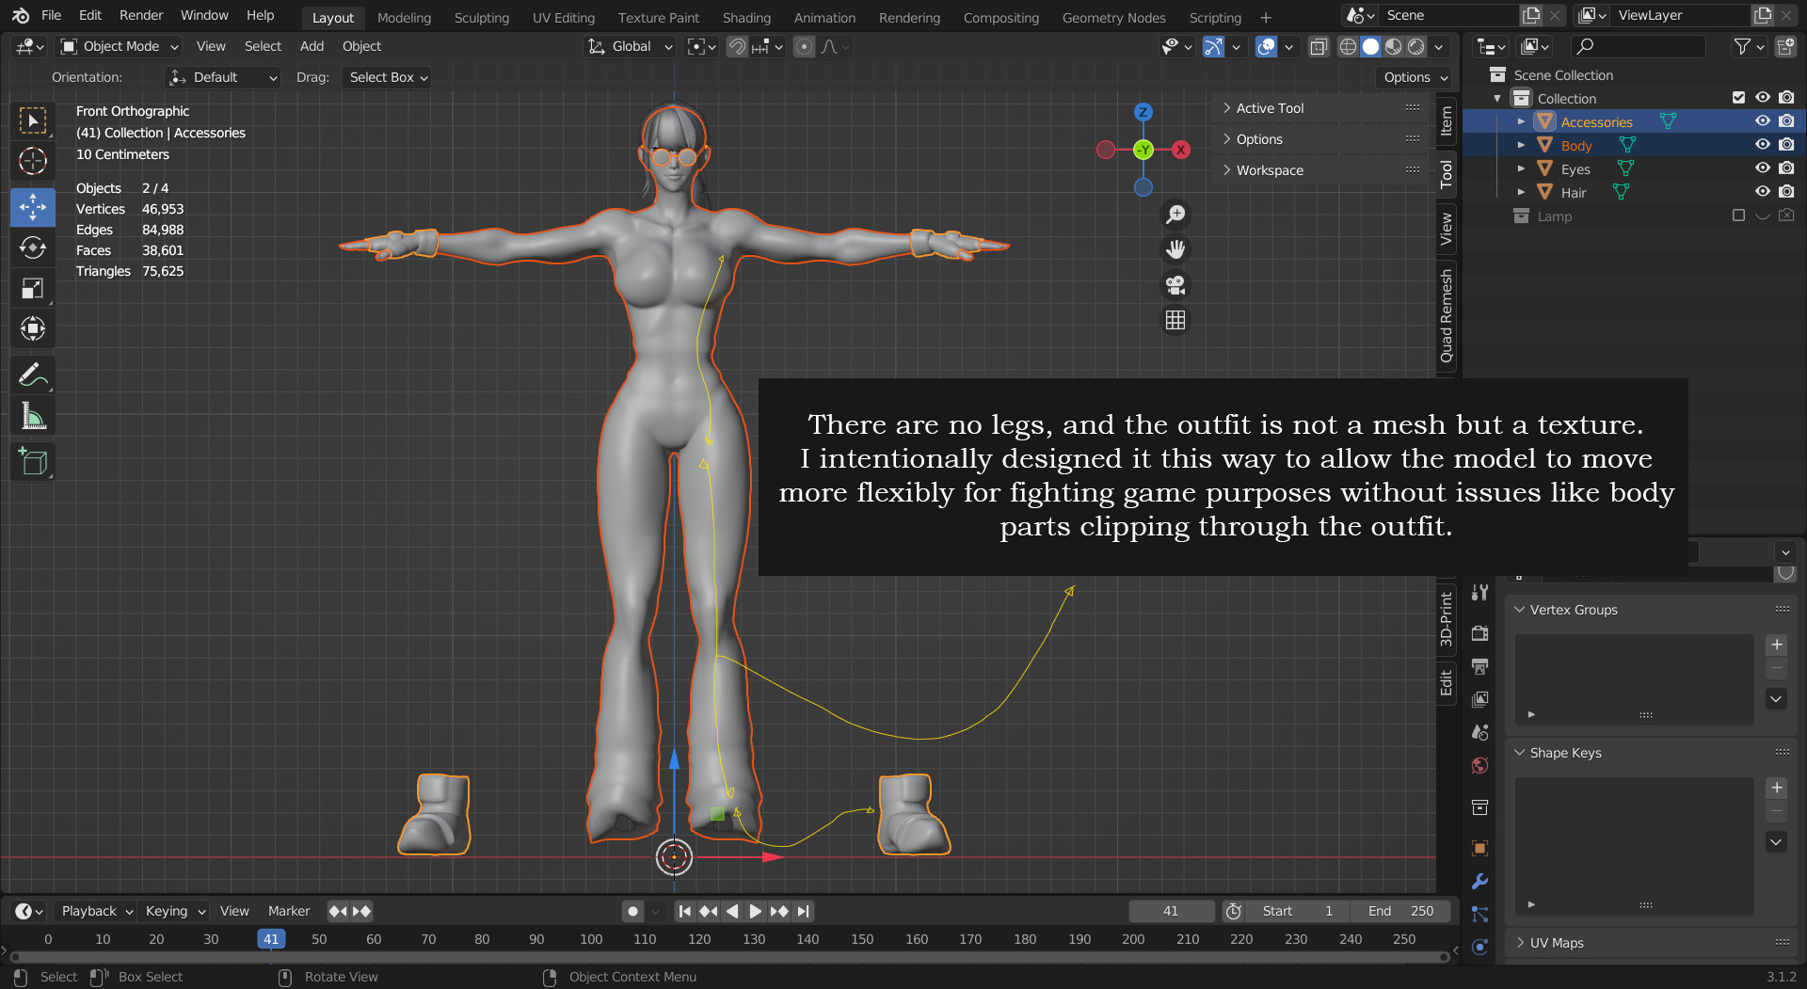Choose the Scale tool
Screen dimensions: 1807x989
point(33,288)
